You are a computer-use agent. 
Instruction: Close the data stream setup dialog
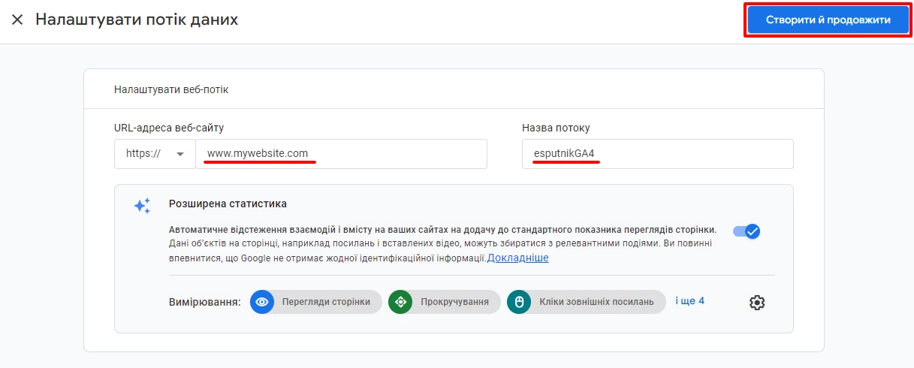(17, 20)
